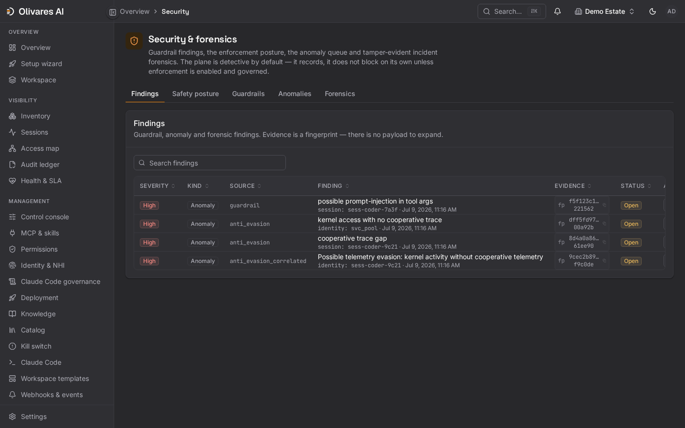
Task: Open the Inventory page
Action: [57, 116]
